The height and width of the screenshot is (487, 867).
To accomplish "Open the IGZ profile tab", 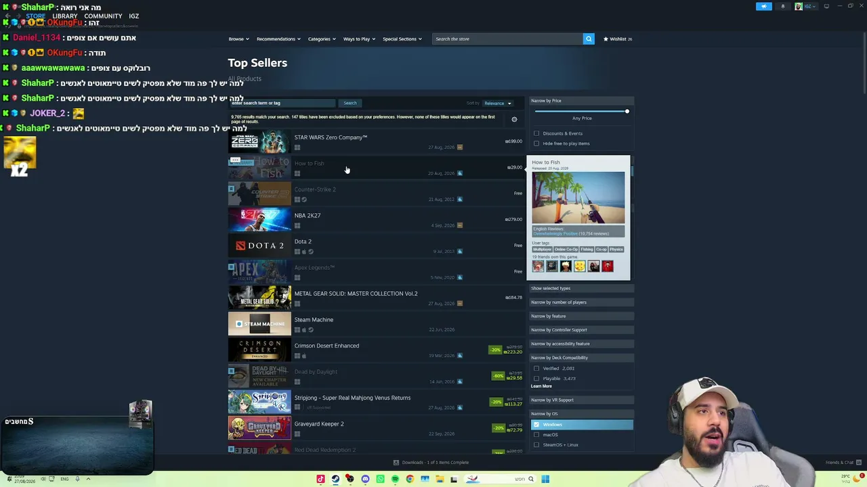I will [134, 16].
